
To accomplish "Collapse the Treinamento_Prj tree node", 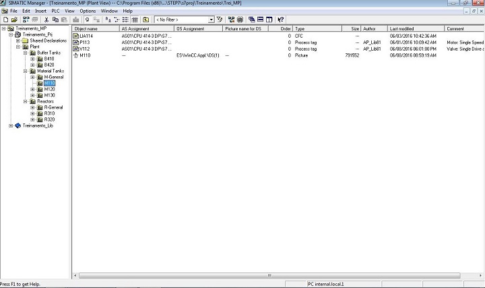I will (x=11, y=34).
